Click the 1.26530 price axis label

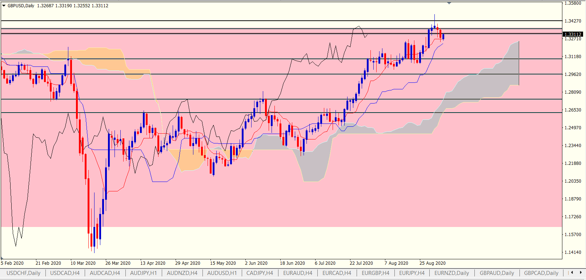pos(573,110)
